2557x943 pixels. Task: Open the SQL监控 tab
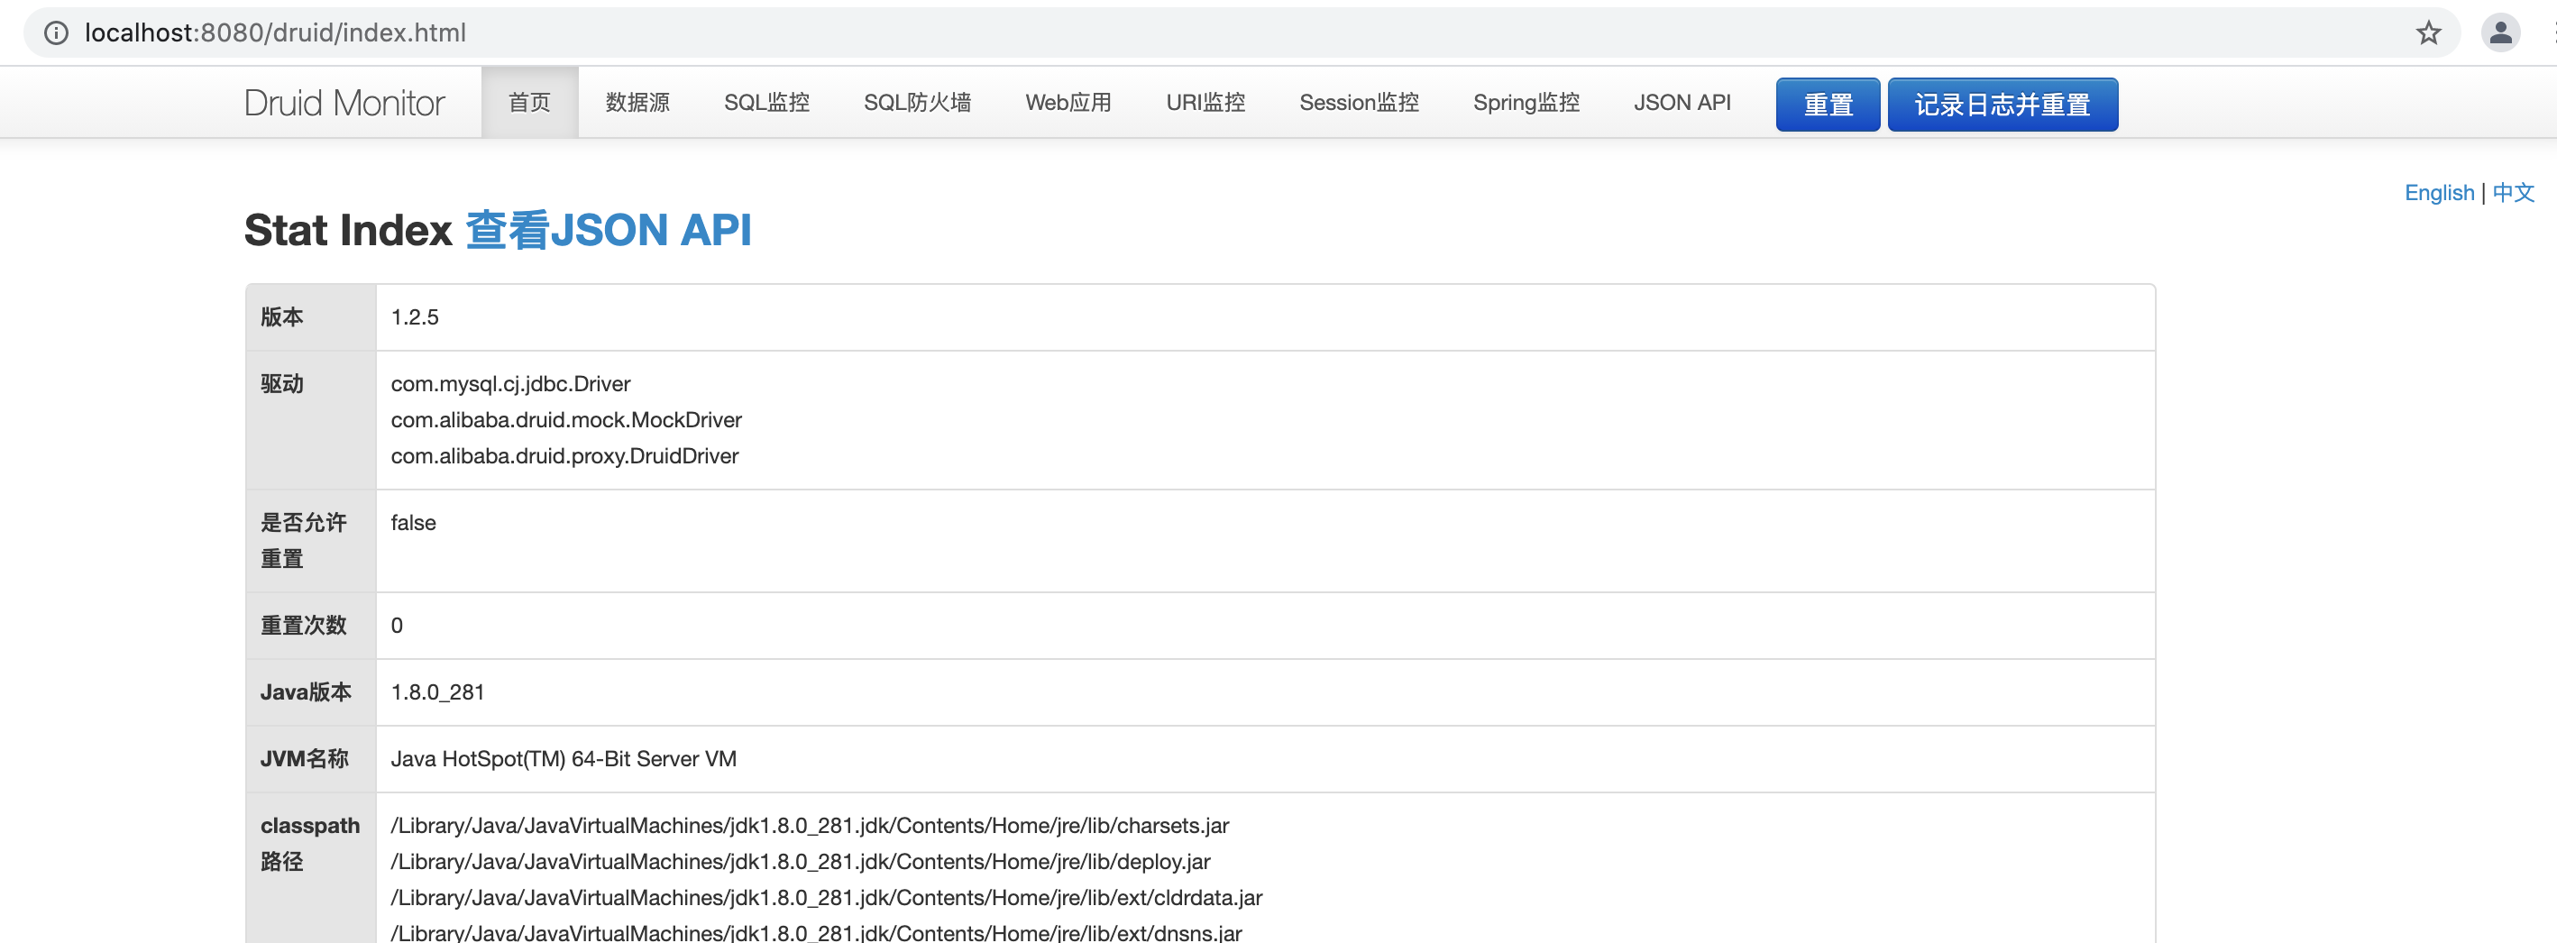(767, 102)
